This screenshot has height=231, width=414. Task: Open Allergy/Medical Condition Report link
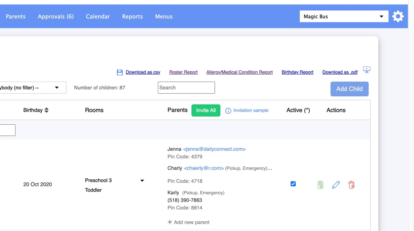click(x=240, y=72)
